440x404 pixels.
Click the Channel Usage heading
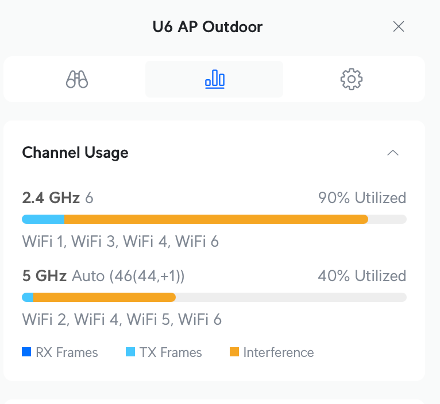pos(75,153)
